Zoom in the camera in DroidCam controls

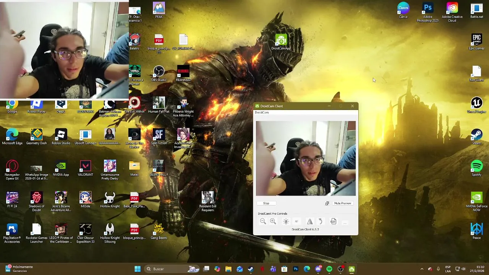(273, 222)
